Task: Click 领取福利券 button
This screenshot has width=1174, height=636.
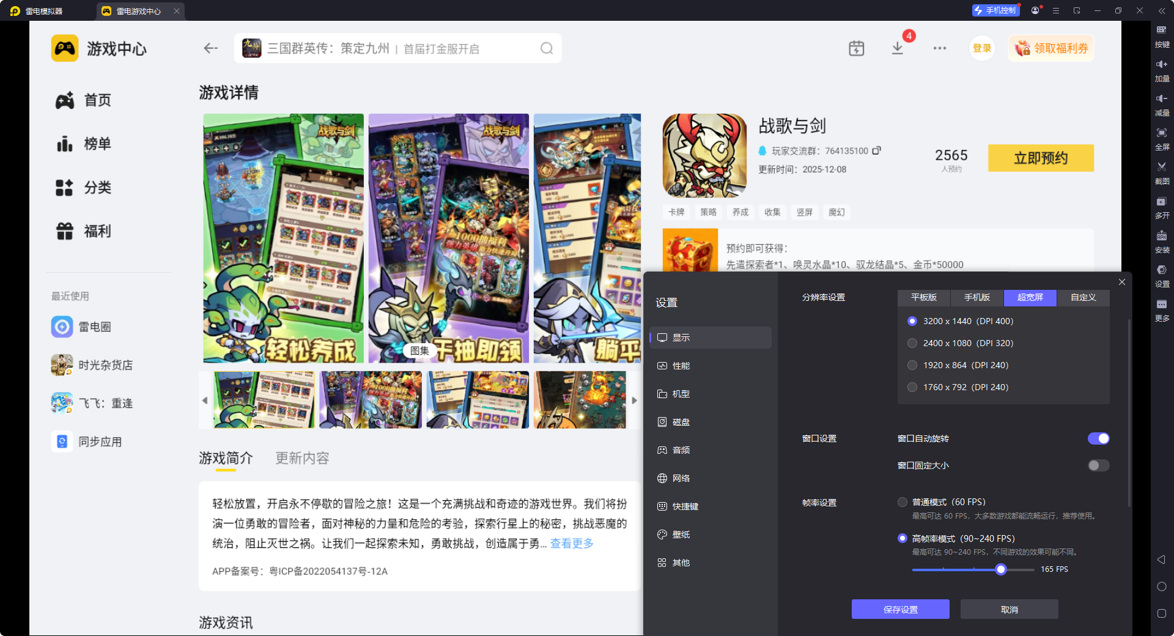Action: [1051, 48]
